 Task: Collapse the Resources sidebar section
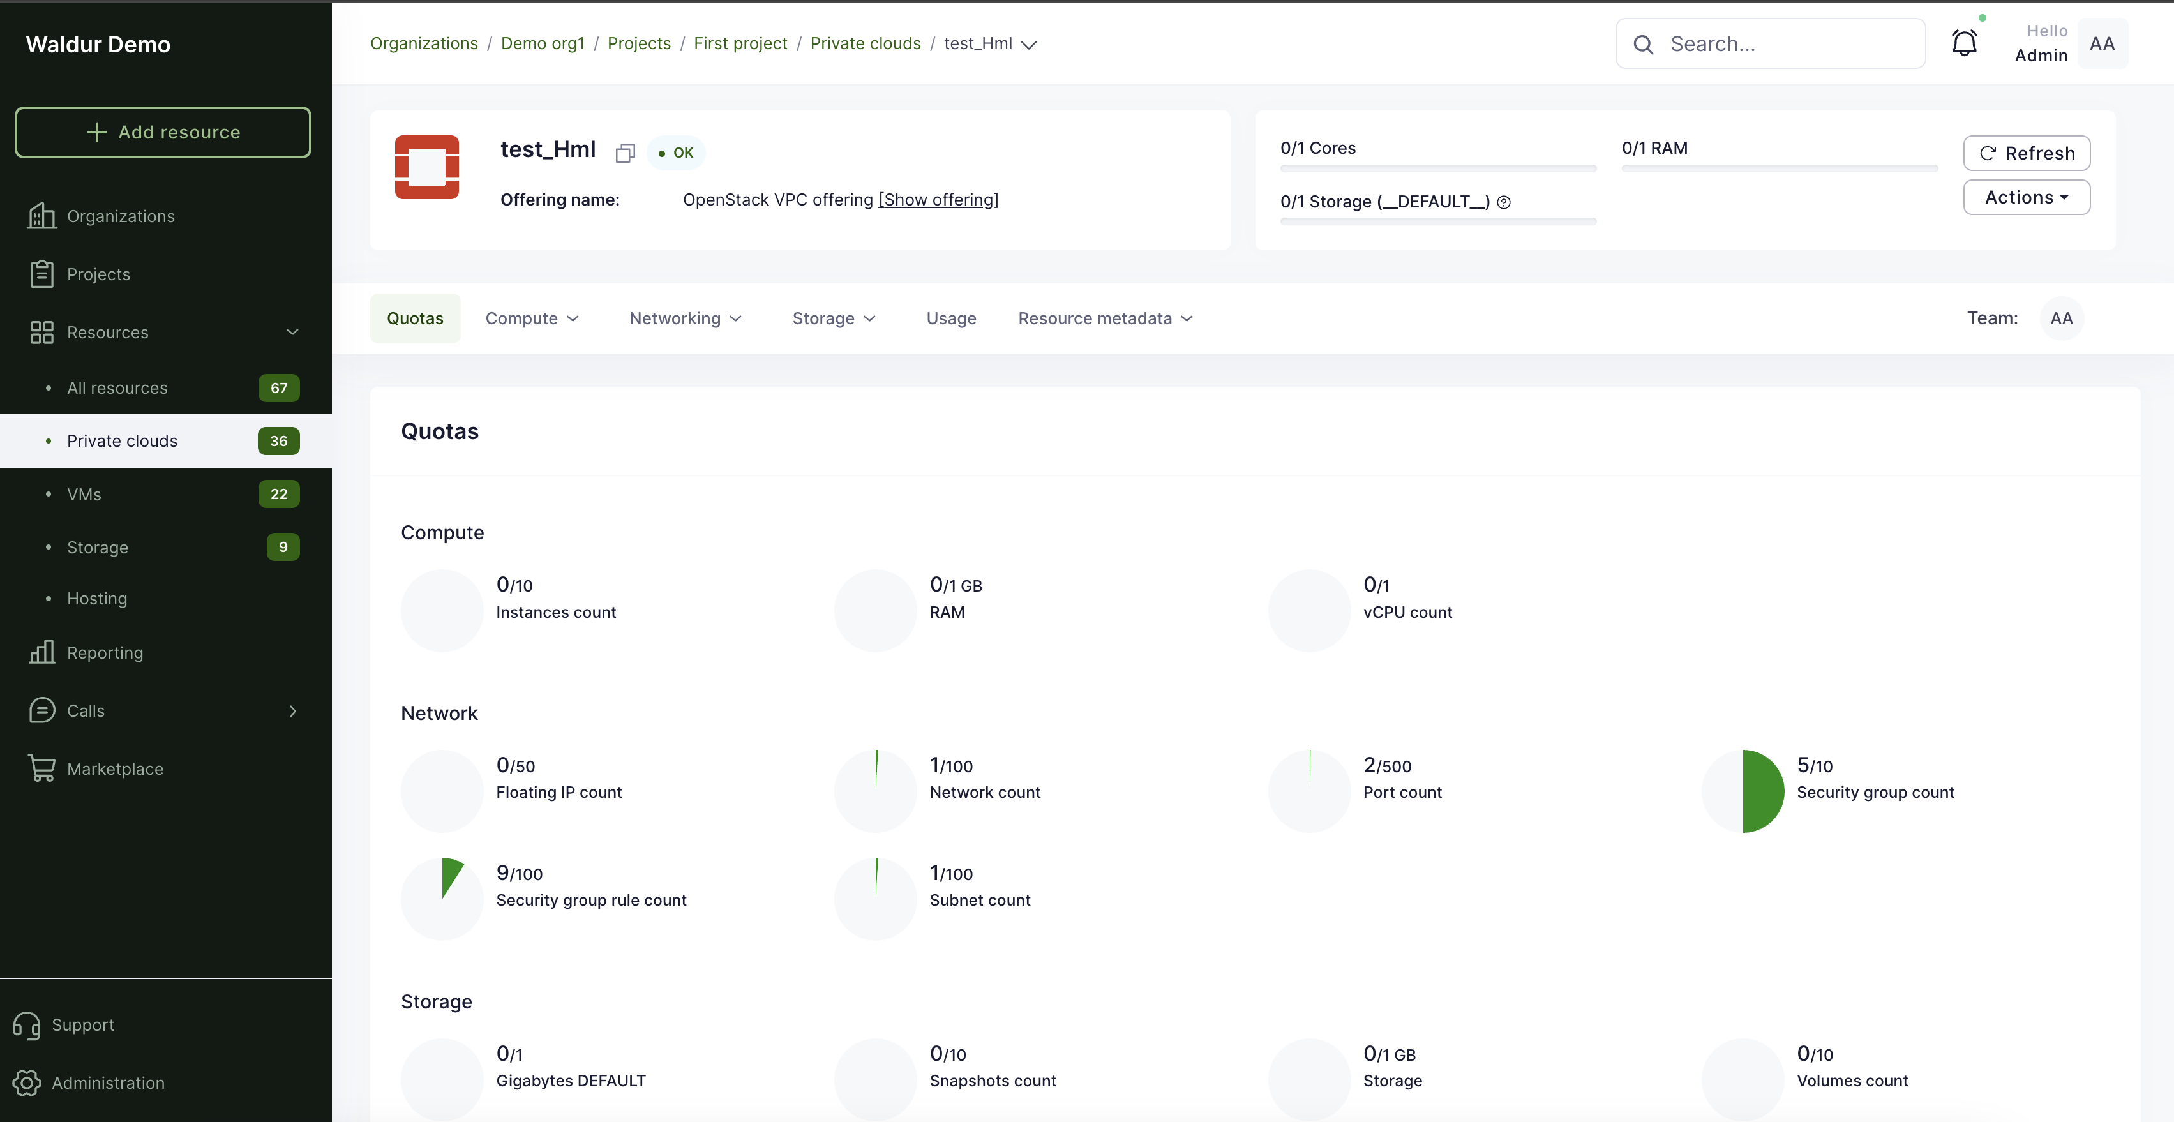[292, 333]
